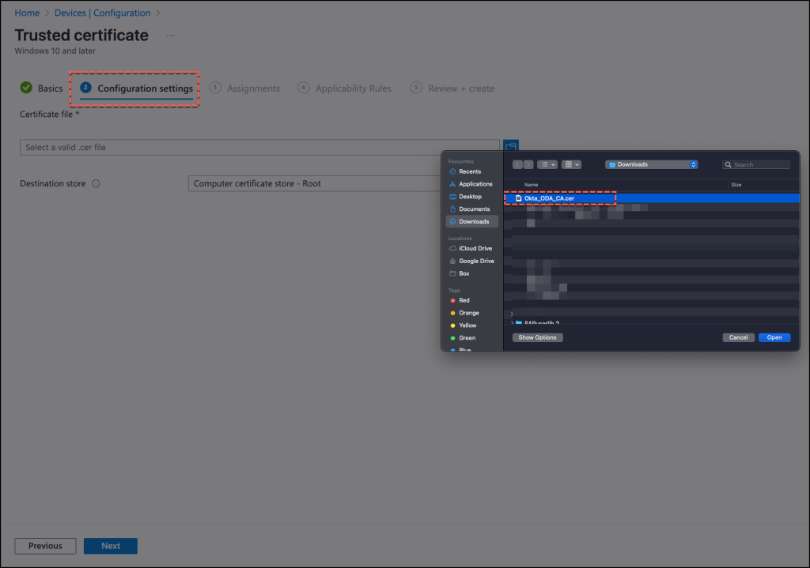
Task: Click the Show Options button
Action: pyautogui.click(x=537, y=337)
